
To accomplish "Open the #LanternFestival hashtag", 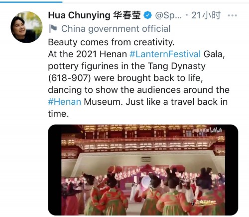I will pos(165,54).
